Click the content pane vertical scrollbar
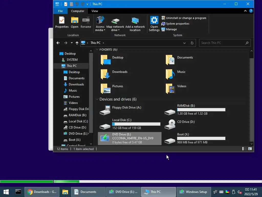Image resolution: width=262 pixels, height=197 pixels. [252, 100]
